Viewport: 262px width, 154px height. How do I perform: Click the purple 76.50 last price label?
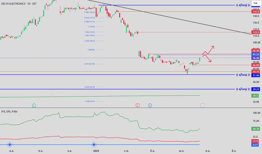point(256,58)
